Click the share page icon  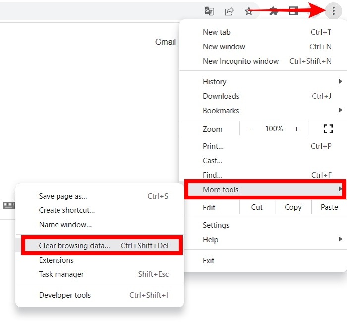coord(229,11)
